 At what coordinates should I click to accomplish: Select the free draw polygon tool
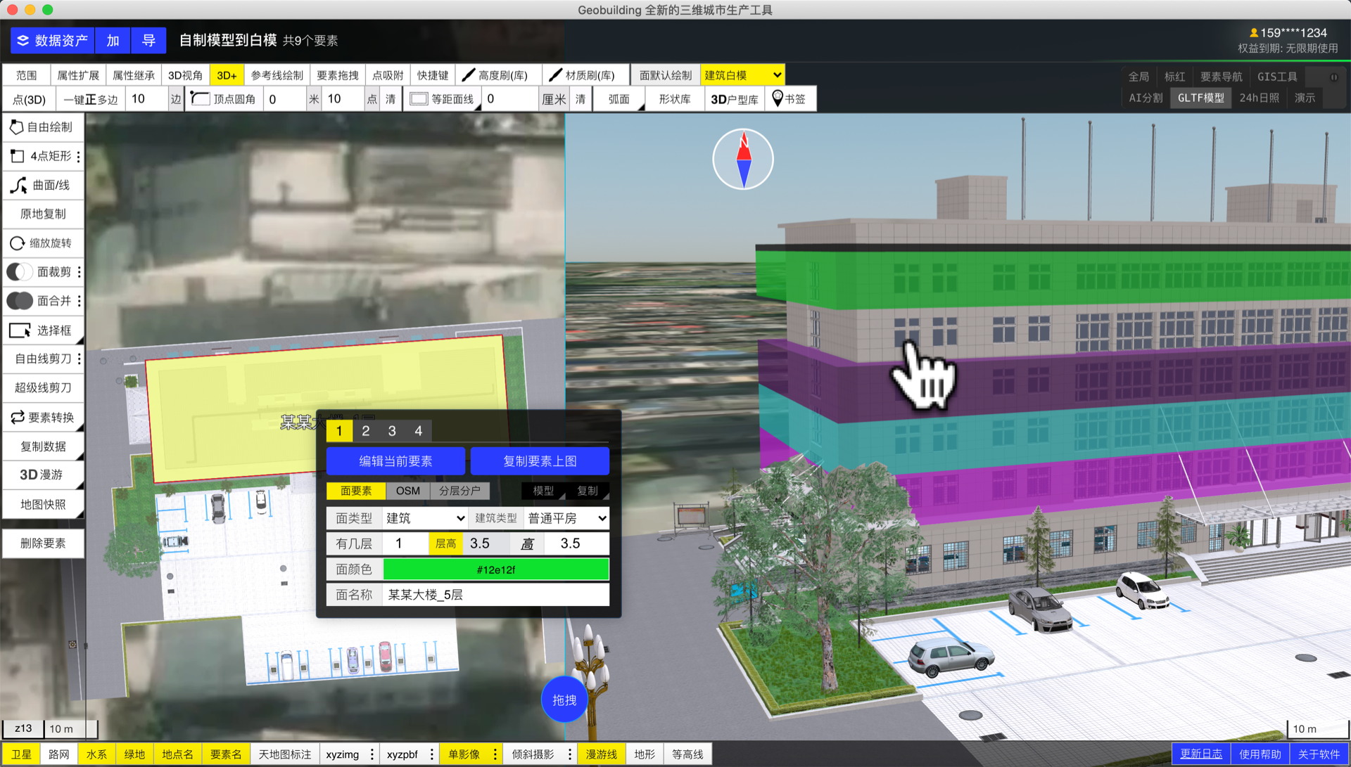coord(42,127)
